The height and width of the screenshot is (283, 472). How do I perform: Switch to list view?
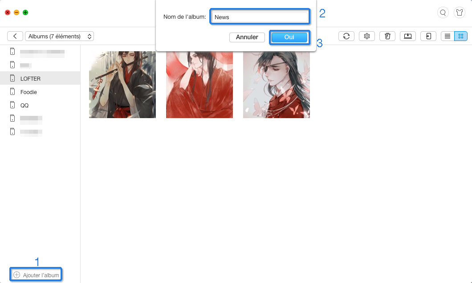[x=448, y=36]
